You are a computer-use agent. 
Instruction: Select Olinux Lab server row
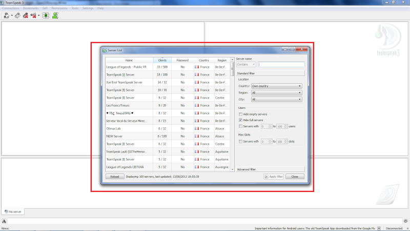pyautogui.click(x=168, y=129)
